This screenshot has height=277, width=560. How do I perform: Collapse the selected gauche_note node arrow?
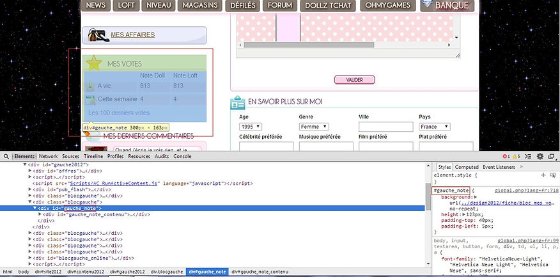tap(35, 209)
